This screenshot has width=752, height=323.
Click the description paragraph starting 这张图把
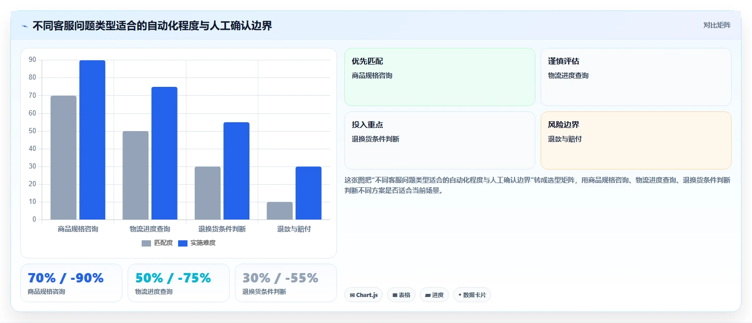[x=537, y=185]
